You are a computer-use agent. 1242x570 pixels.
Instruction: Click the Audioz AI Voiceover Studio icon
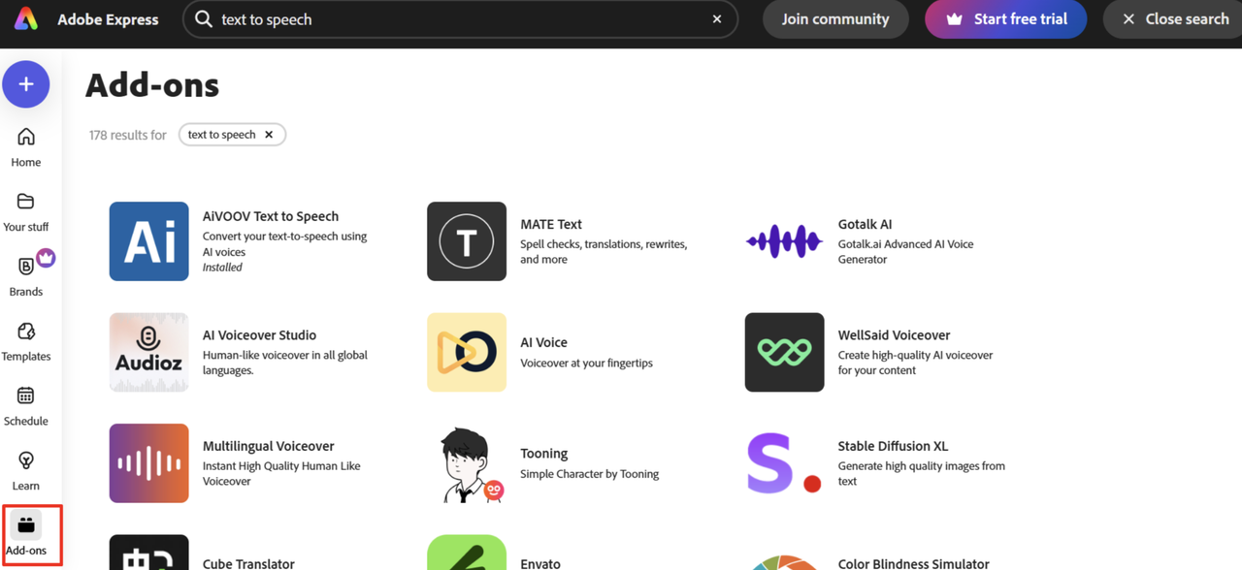(x=149, y=352)
